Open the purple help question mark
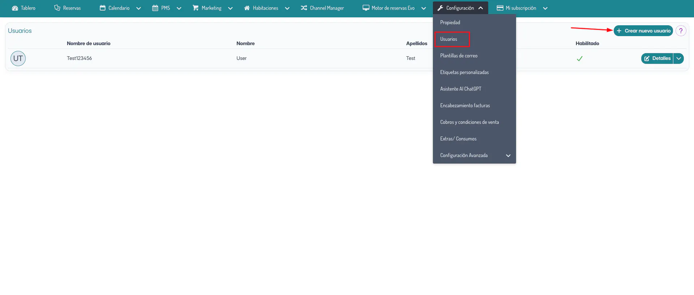 pyautogui.click(x=681, y=31)
